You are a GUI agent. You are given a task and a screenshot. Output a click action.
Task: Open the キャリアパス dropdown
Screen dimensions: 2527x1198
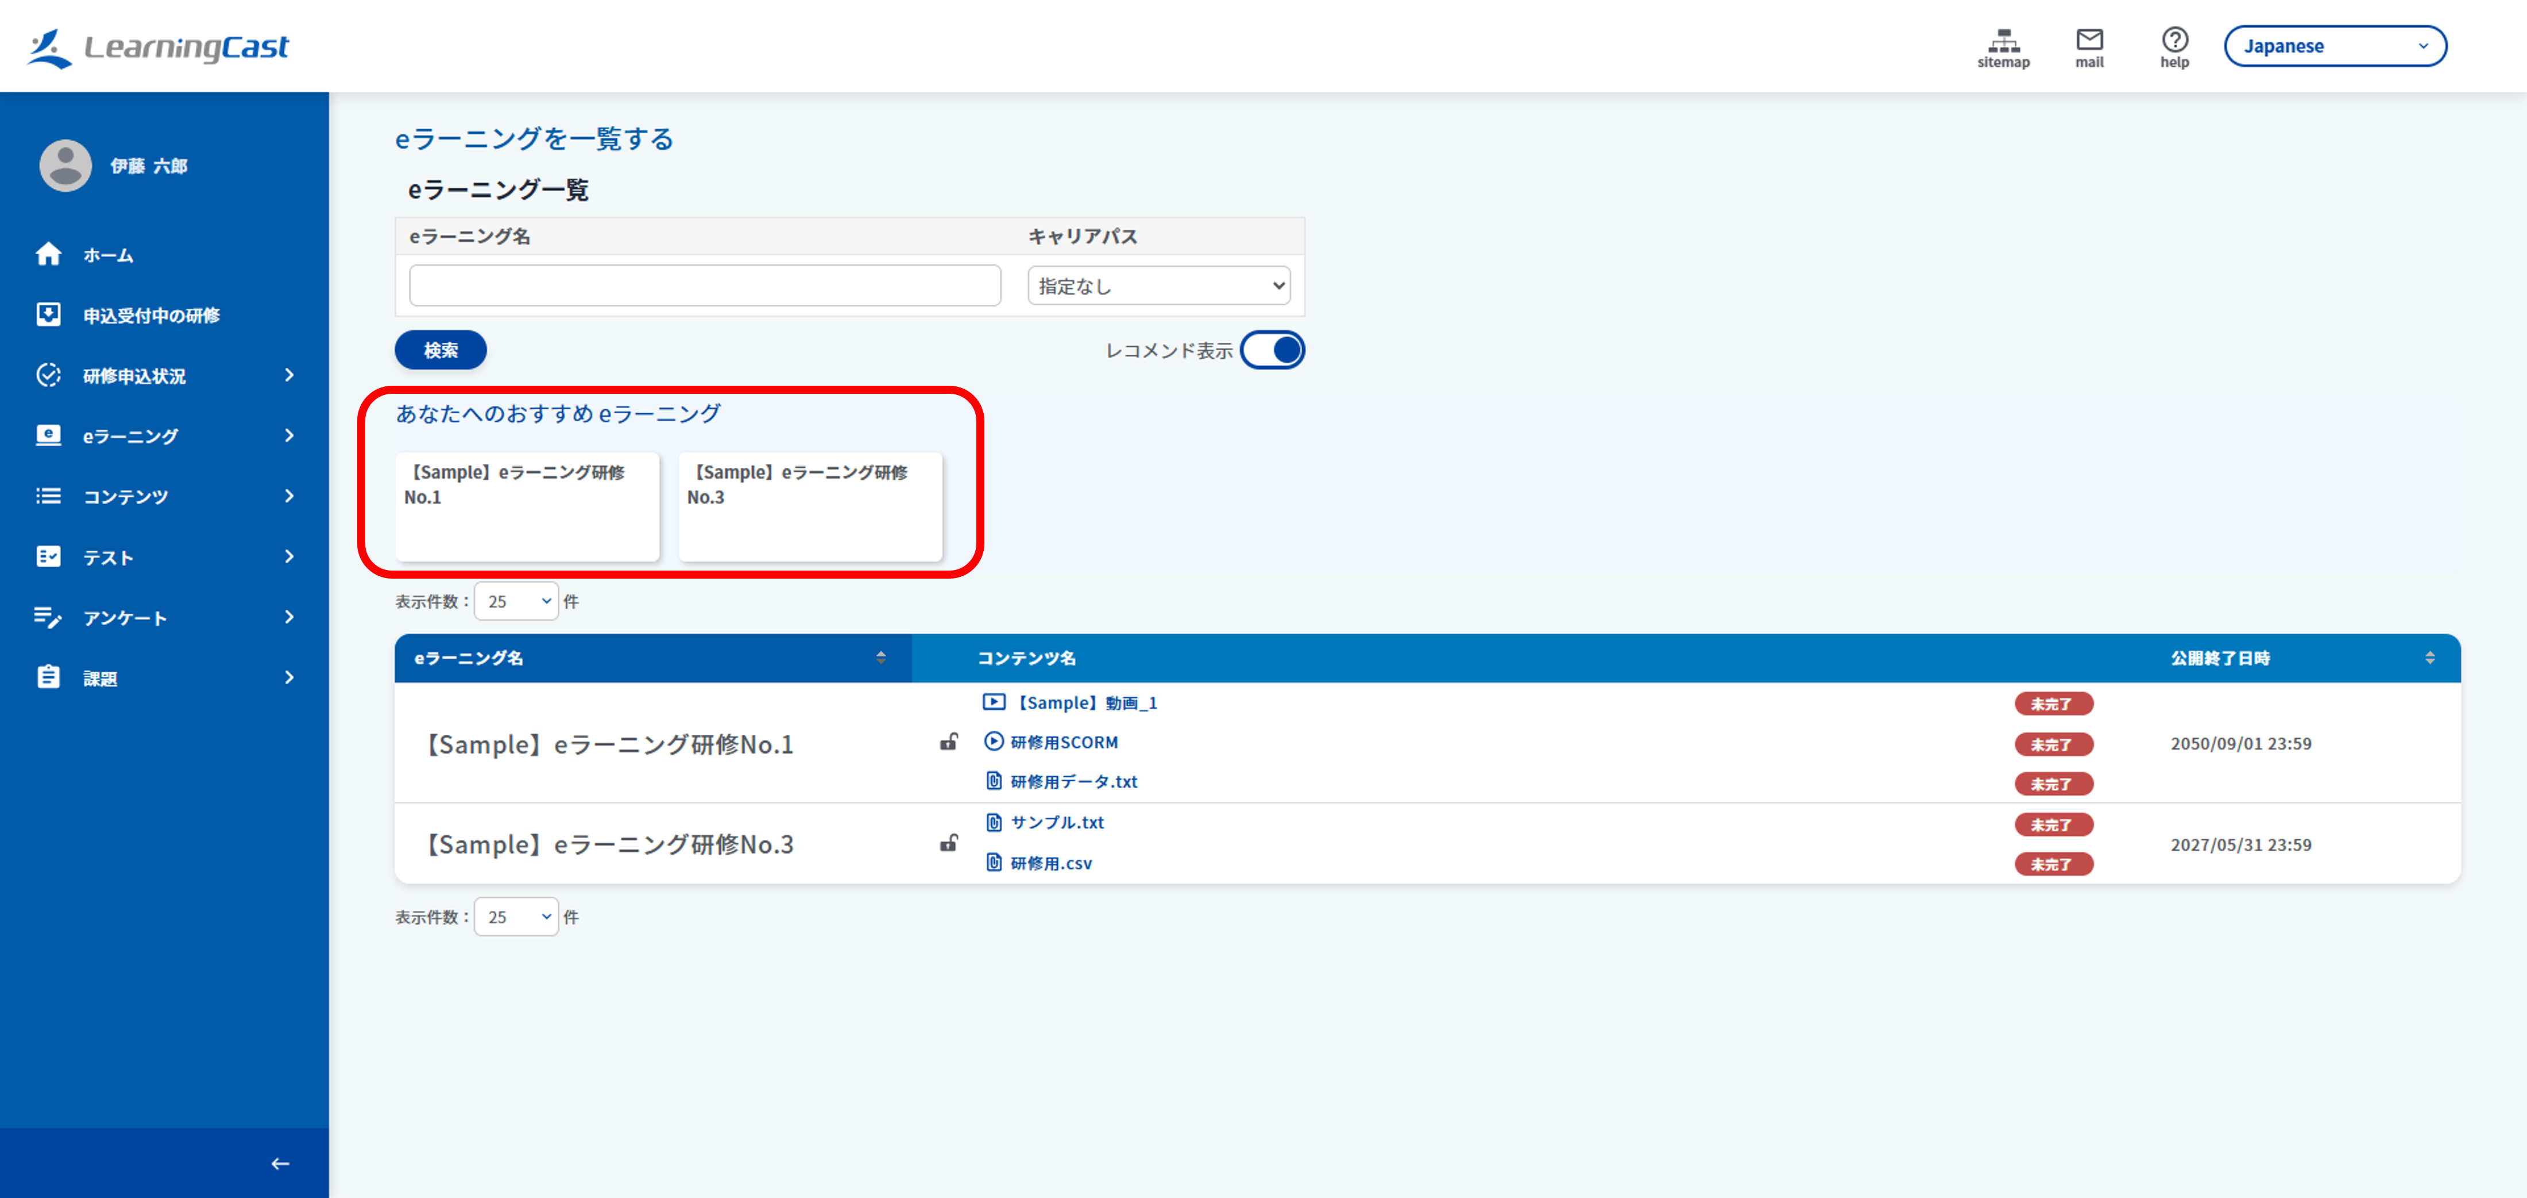pyautogui.click(x=1158, y=286)
